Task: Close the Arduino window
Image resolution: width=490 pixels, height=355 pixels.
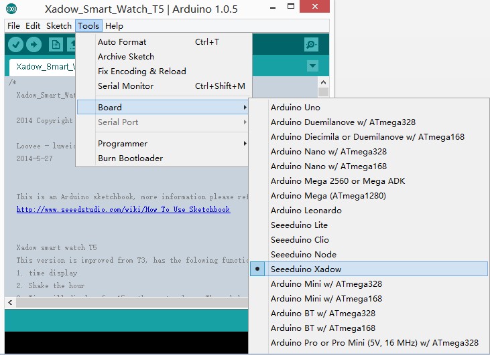Action: [314, 7]
